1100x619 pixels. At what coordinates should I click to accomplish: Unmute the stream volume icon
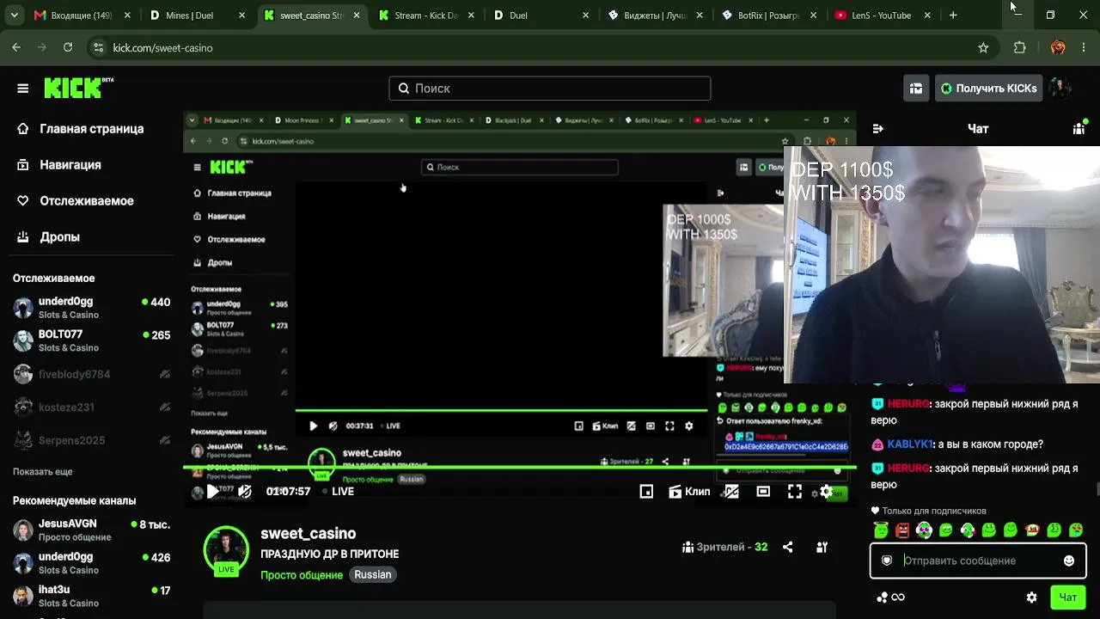245,492
